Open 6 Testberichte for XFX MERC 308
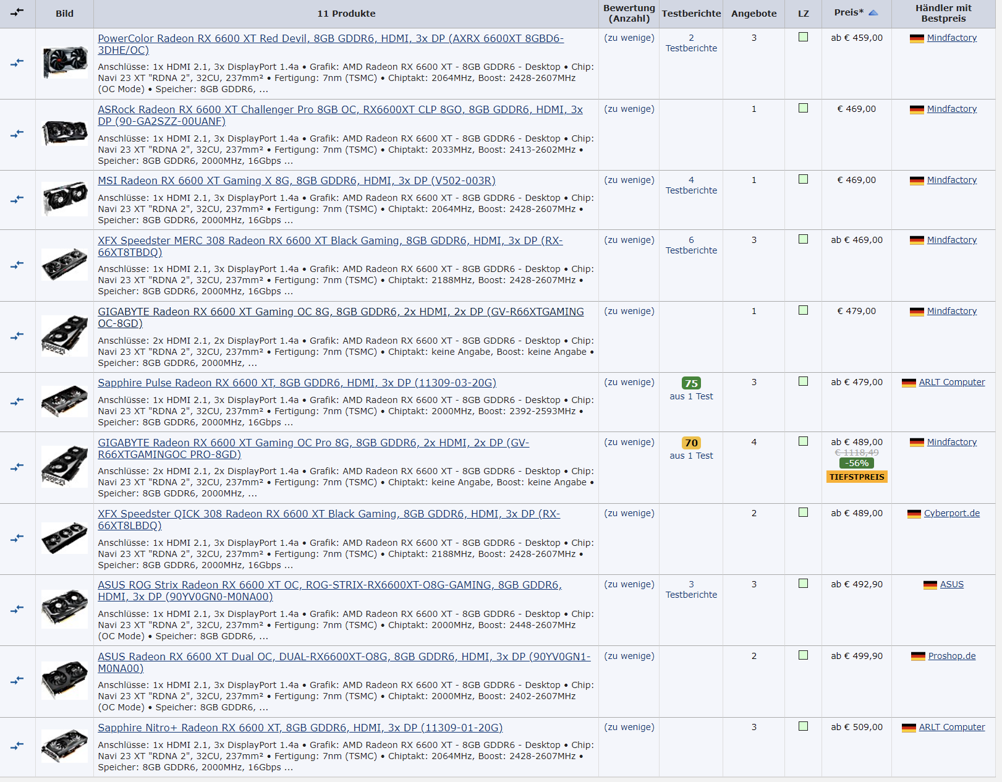The height and width of the screenshot is (782, 1002). point(691,245)
